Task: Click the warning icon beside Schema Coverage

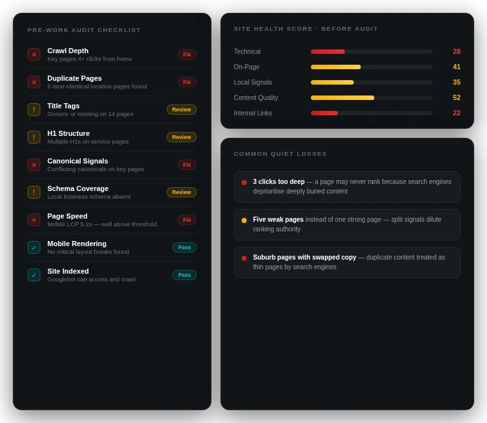Action: click(34, 192)
